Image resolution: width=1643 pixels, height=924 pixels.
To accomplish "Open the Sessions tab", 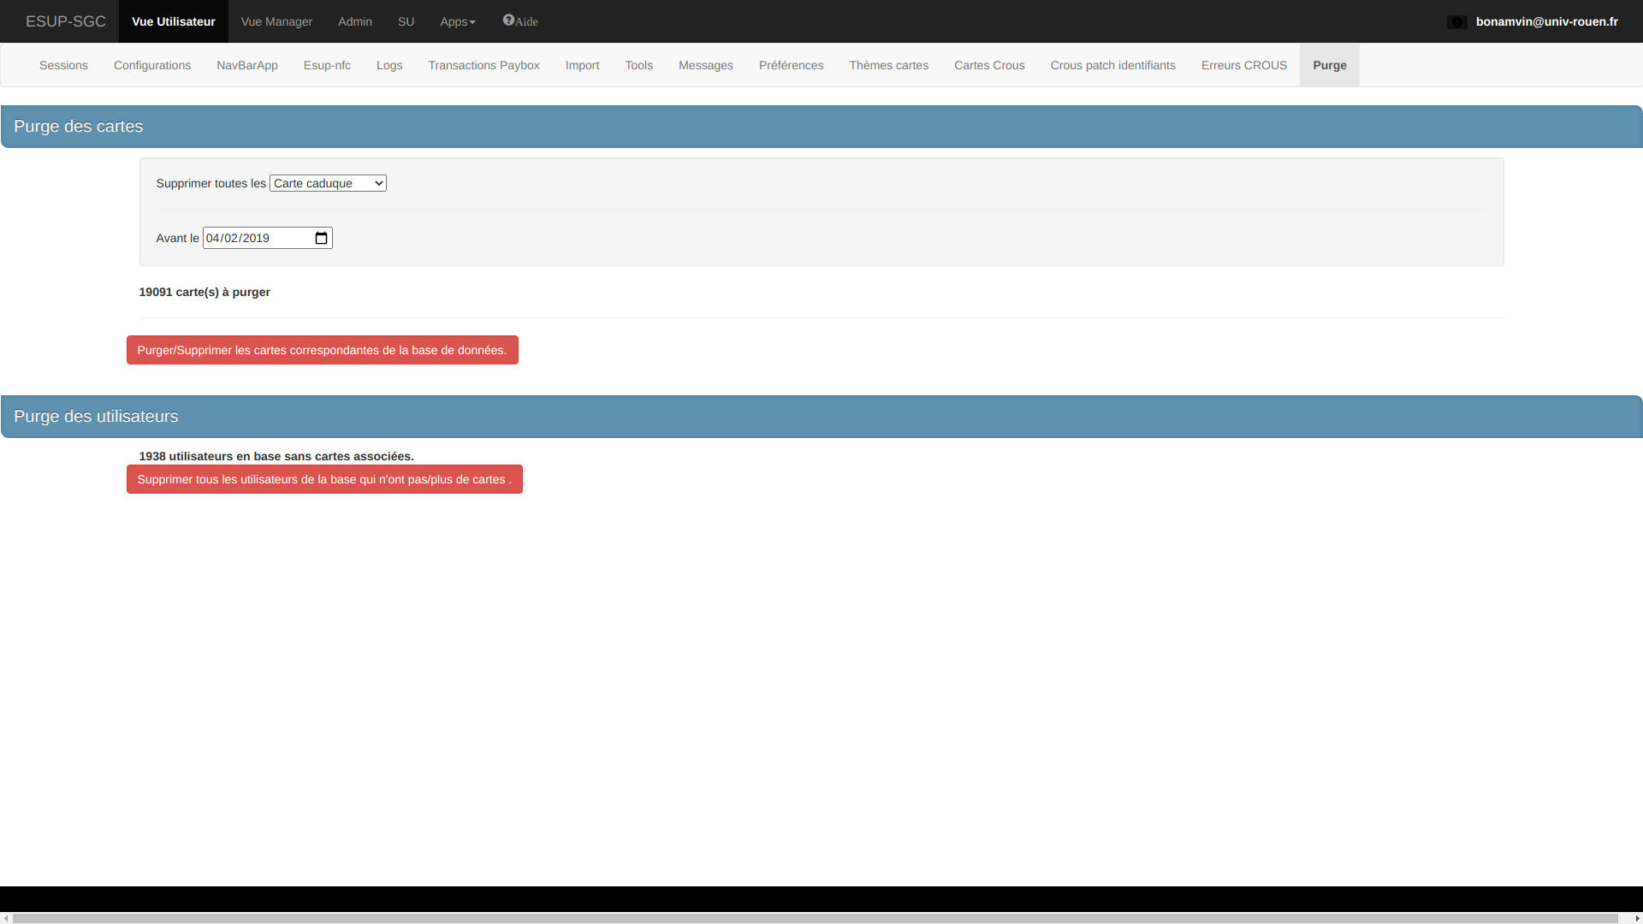I will click(63, 65).
